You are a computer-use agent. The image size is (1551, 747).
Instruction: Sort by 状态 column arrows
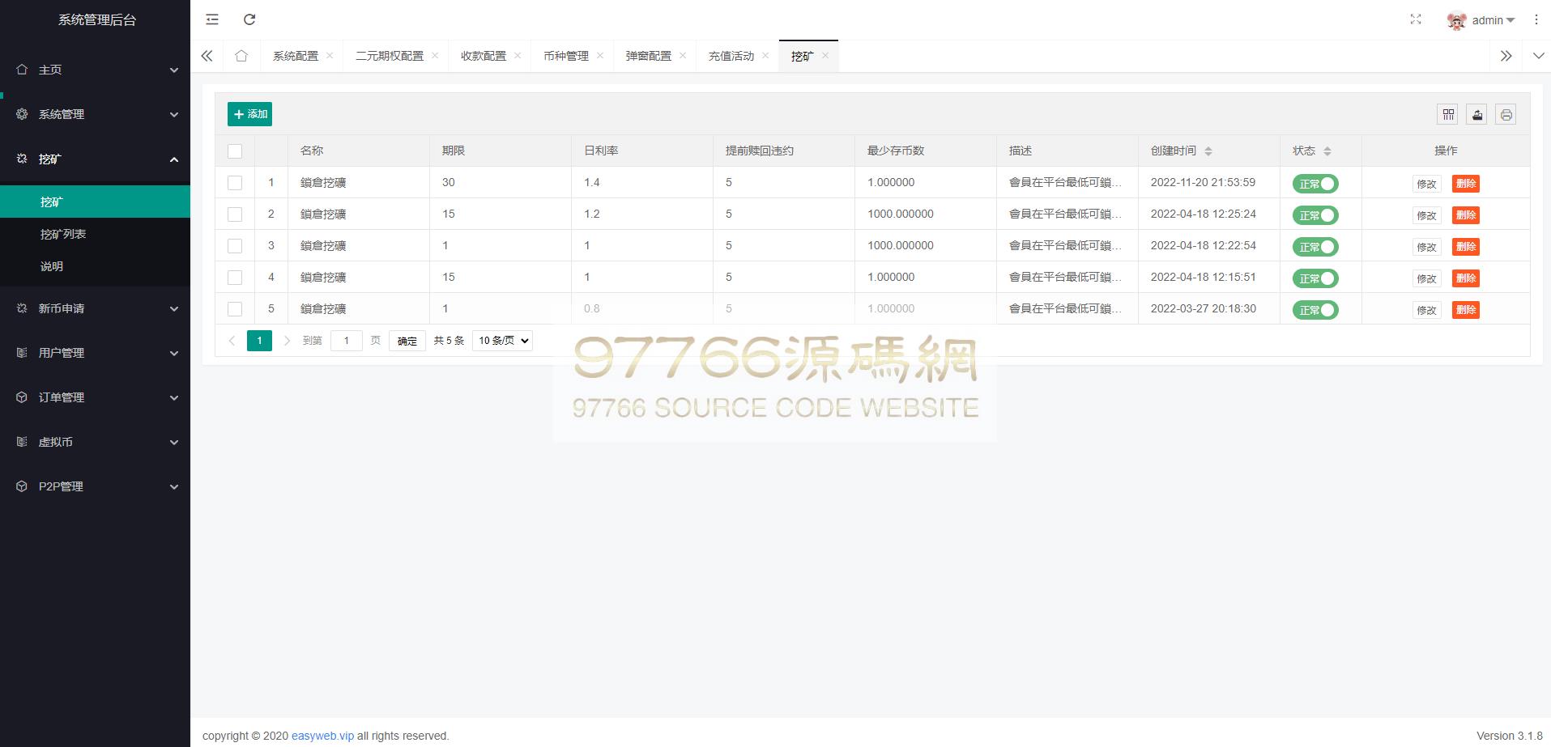[x=1327, y=151]
